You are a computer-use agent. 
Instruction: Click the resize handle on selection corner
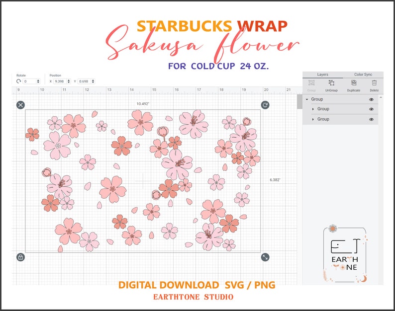click(265, 257)
